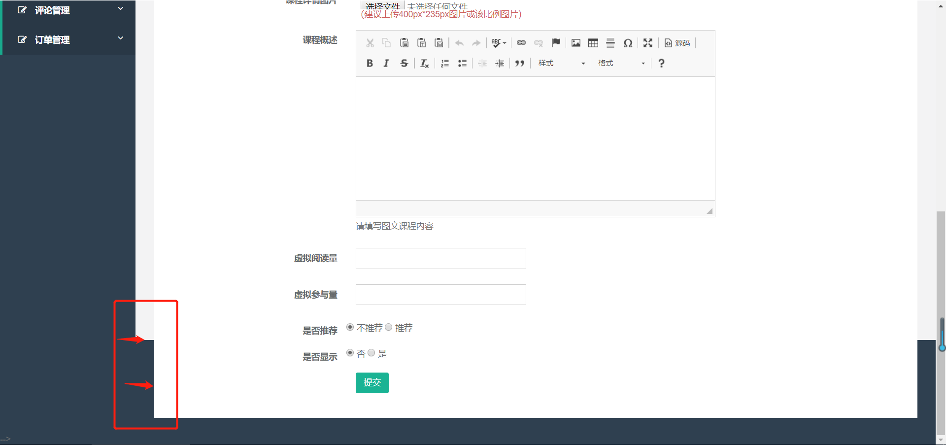Click the Maximize editor icon
This screenshot has width=946, height=445.
point(648,43)
